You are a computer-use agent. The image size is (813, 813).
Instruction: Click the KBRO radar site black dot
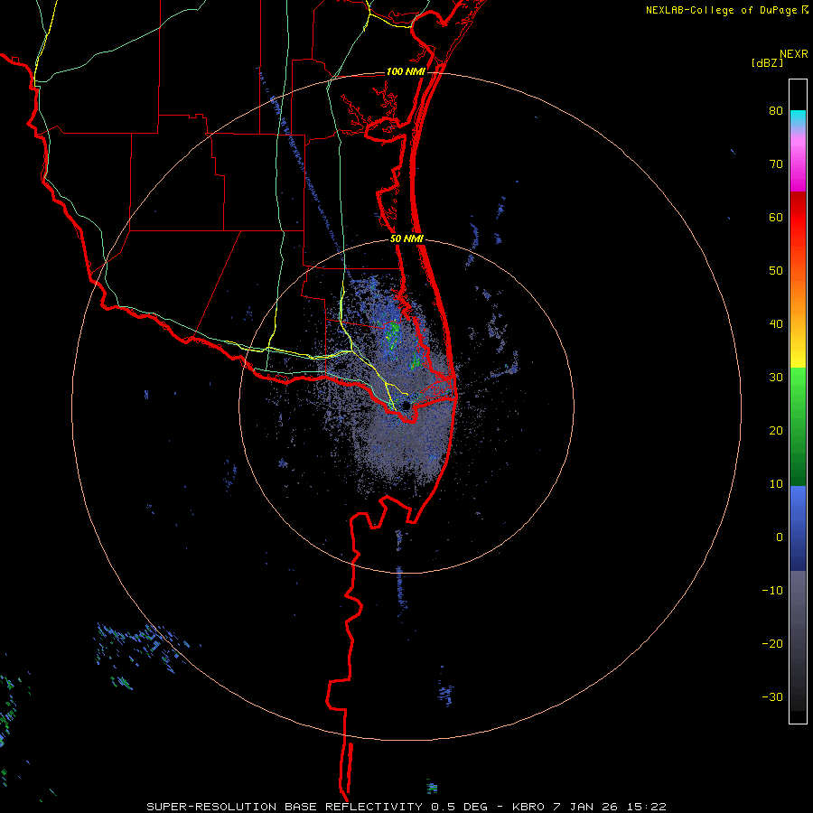pyautogui.click(x=406, y=405)
